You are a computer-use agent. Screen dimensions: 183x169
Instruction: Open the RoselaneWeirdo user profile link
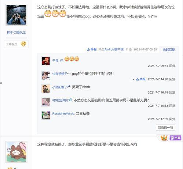tap(63, 114)
